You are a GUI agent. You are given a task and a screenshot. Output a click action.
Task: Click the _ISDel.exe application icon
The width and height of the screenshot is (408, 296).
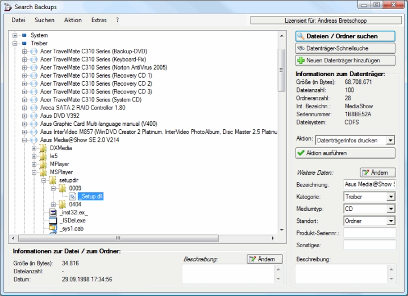pyautogui.click(x=53, y=221)
